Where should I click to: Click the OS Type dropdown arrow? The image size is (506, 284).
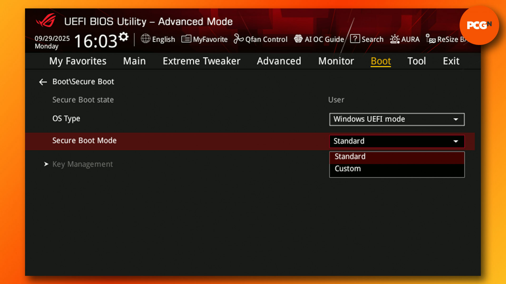point(456,120)
